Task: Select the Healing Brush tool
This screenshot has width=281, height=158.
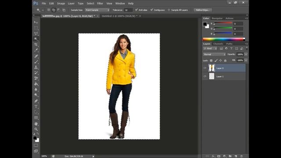Action: coord(36,56)
